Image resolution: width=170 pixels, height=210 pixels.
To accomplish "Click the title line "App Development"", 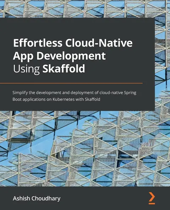I will click(59, 56).
